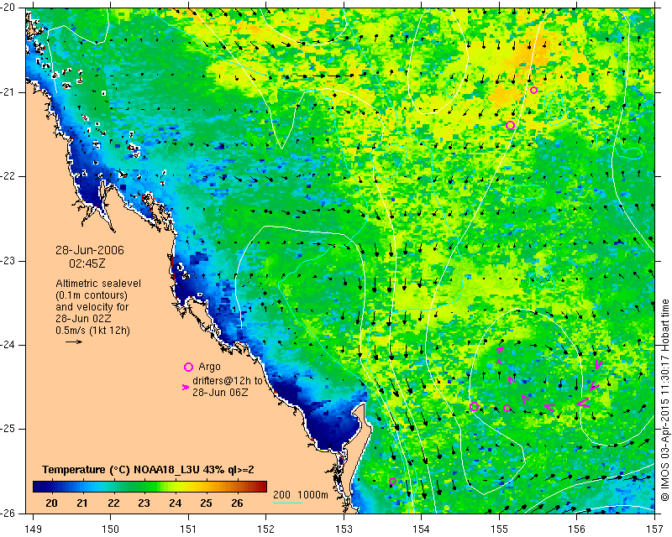The width and height of the screenshot is (672, 537).
Task: Click the '0.5m/s (1kt 12h)' scale text
Action: tap(92, 331)
